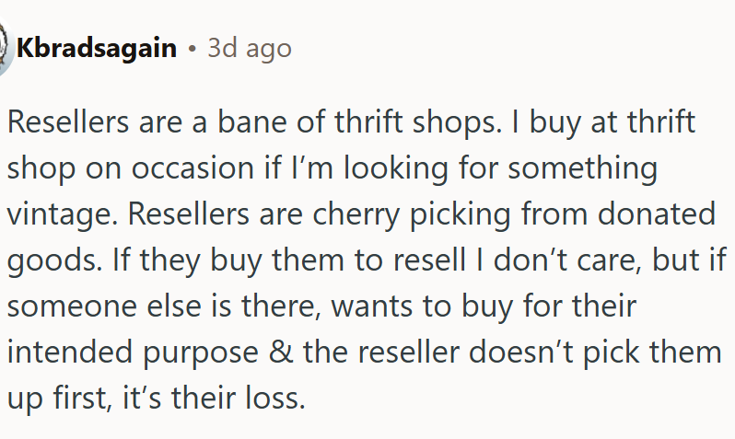This screenshot has width=735, height=439.
Task: Click the word "vintage" in the comment
Action: (62, 215)
